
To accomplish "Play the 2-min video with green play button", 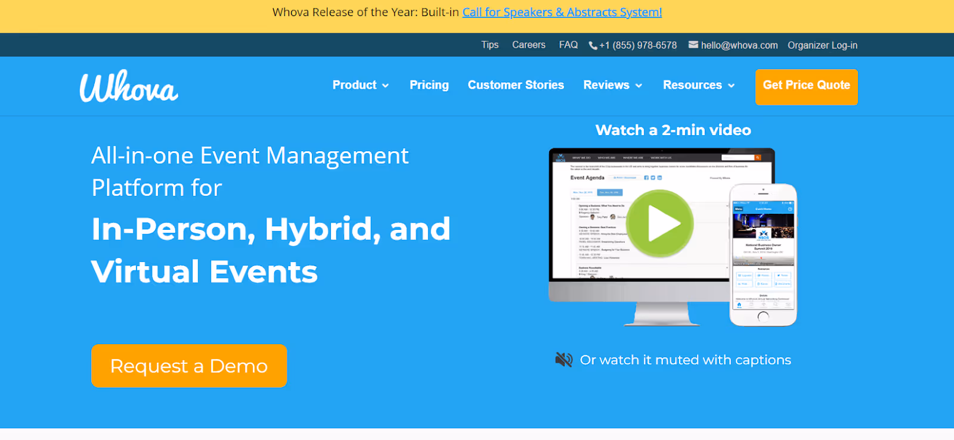I will (x=660, y=224).
